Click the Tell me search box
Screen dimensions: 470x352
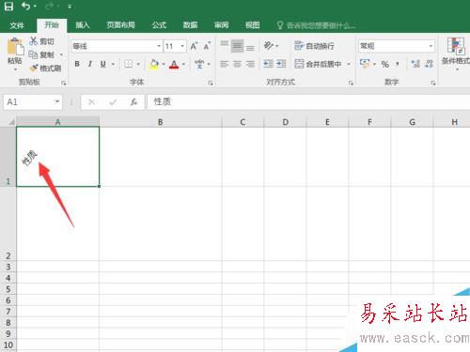click(x=317, y=25)
